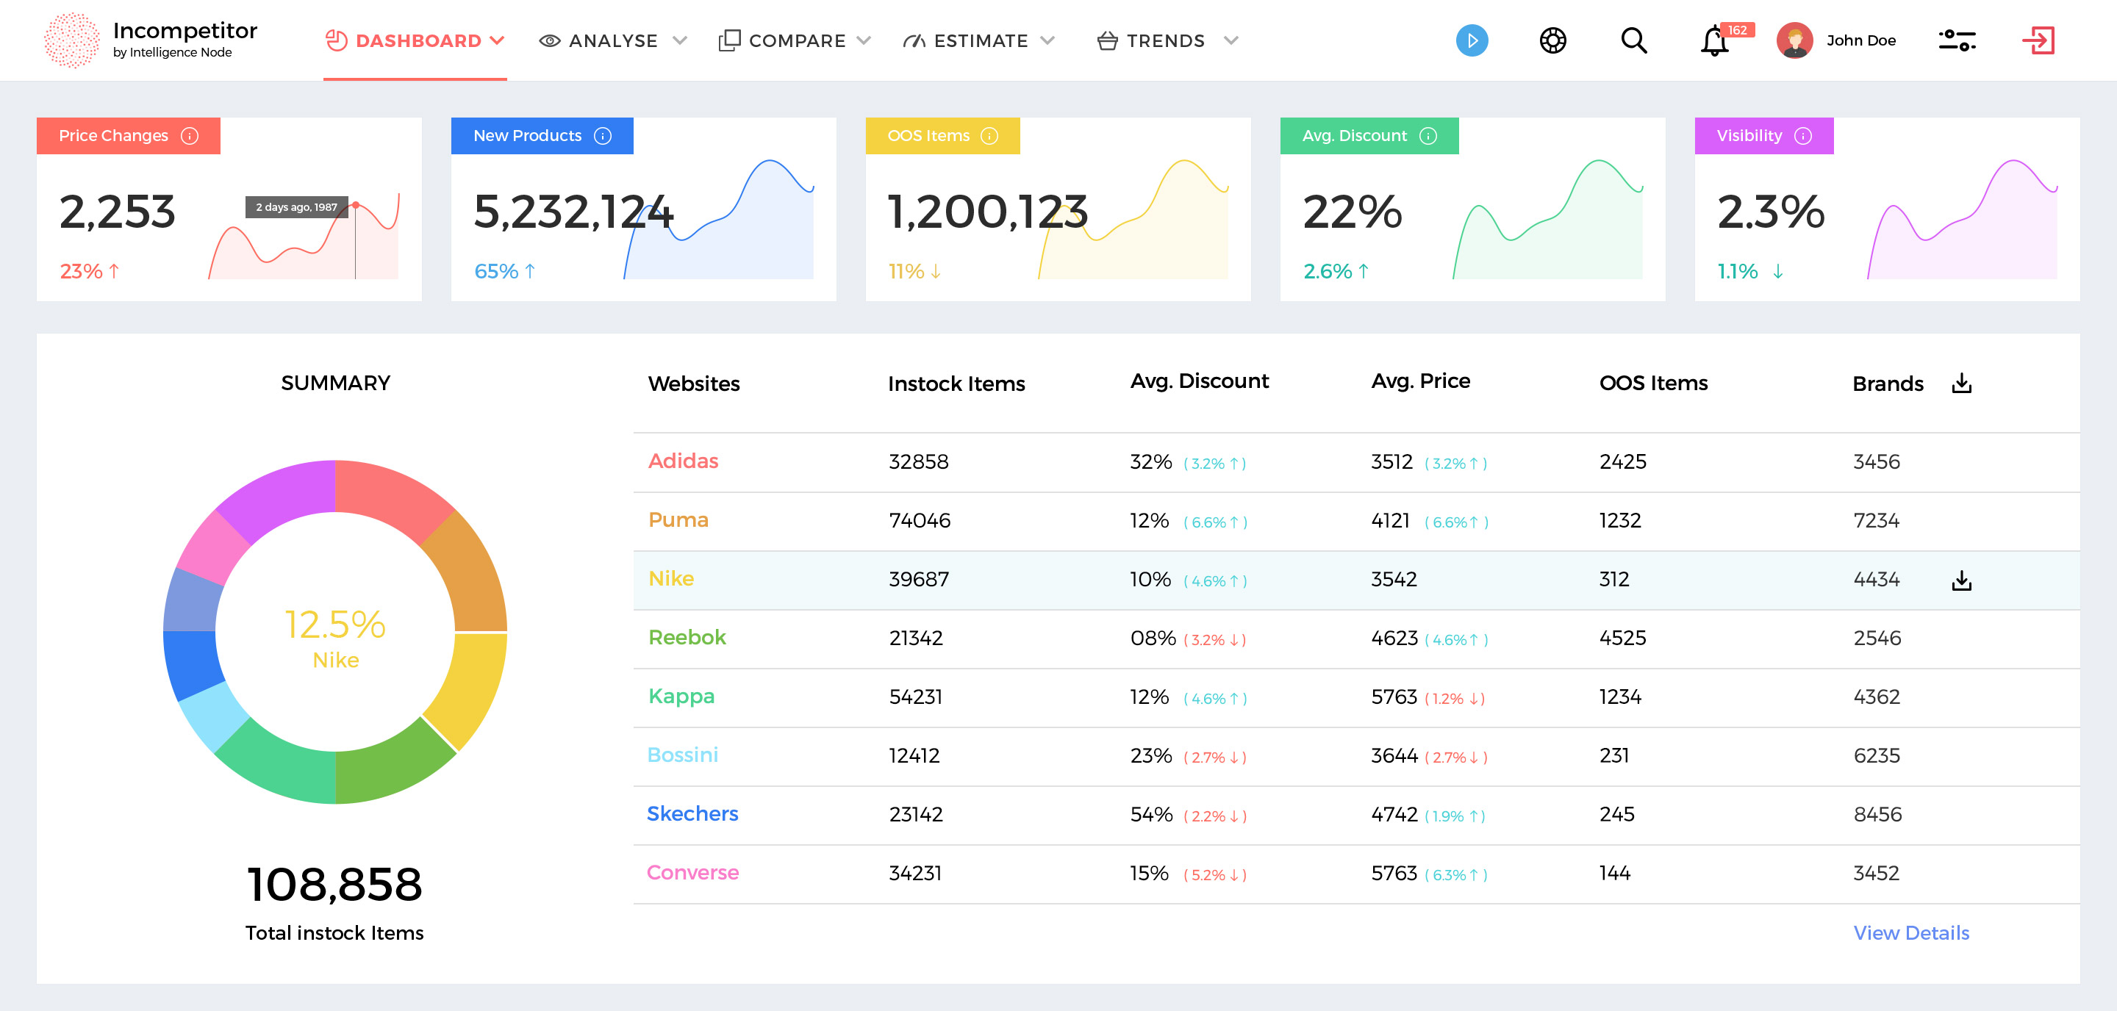Click the blue play button icon
Screen dimensions: 2117x1011
1471,40
